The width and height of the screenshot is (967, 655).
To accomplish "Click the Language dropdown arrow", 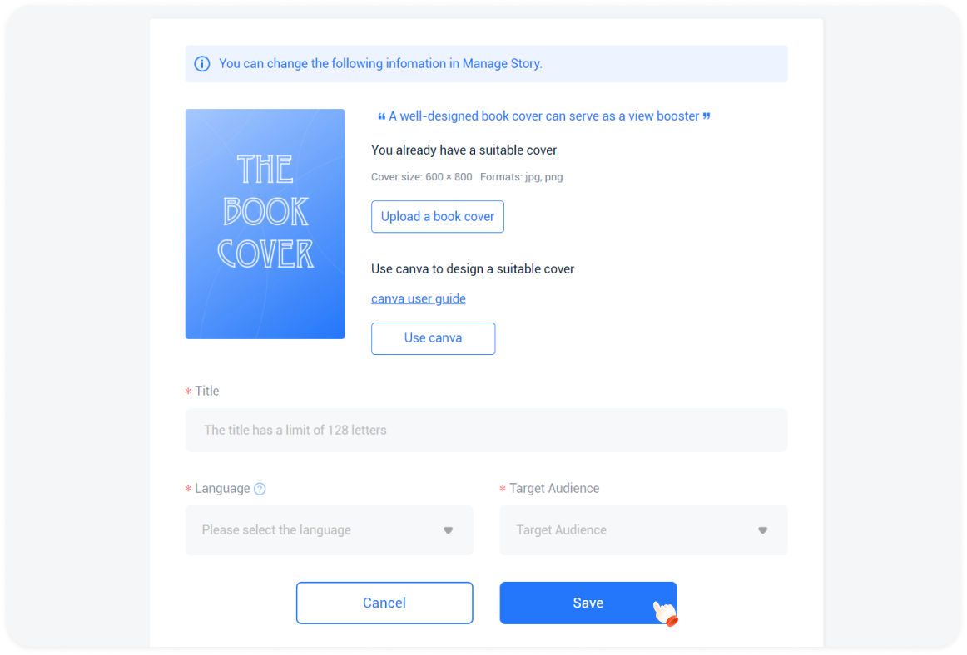I will pos(449,530).
